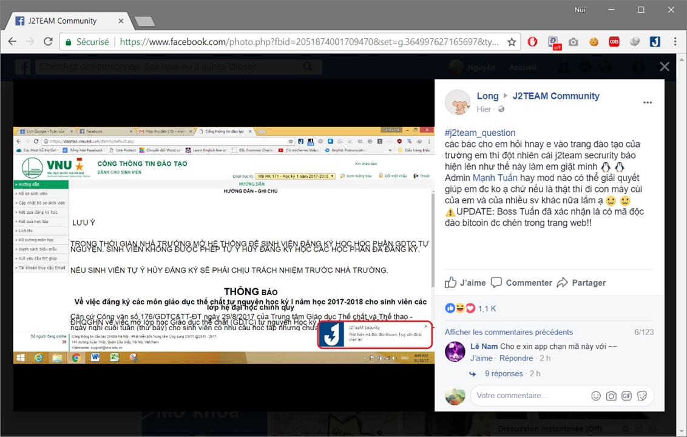This screenshot has height=437, width=687.
Task: Open Chrome's three-dot menu
Action: coord(675,42)
